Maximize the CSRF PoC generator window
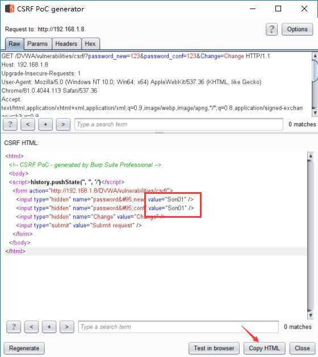 click(278, 9)
